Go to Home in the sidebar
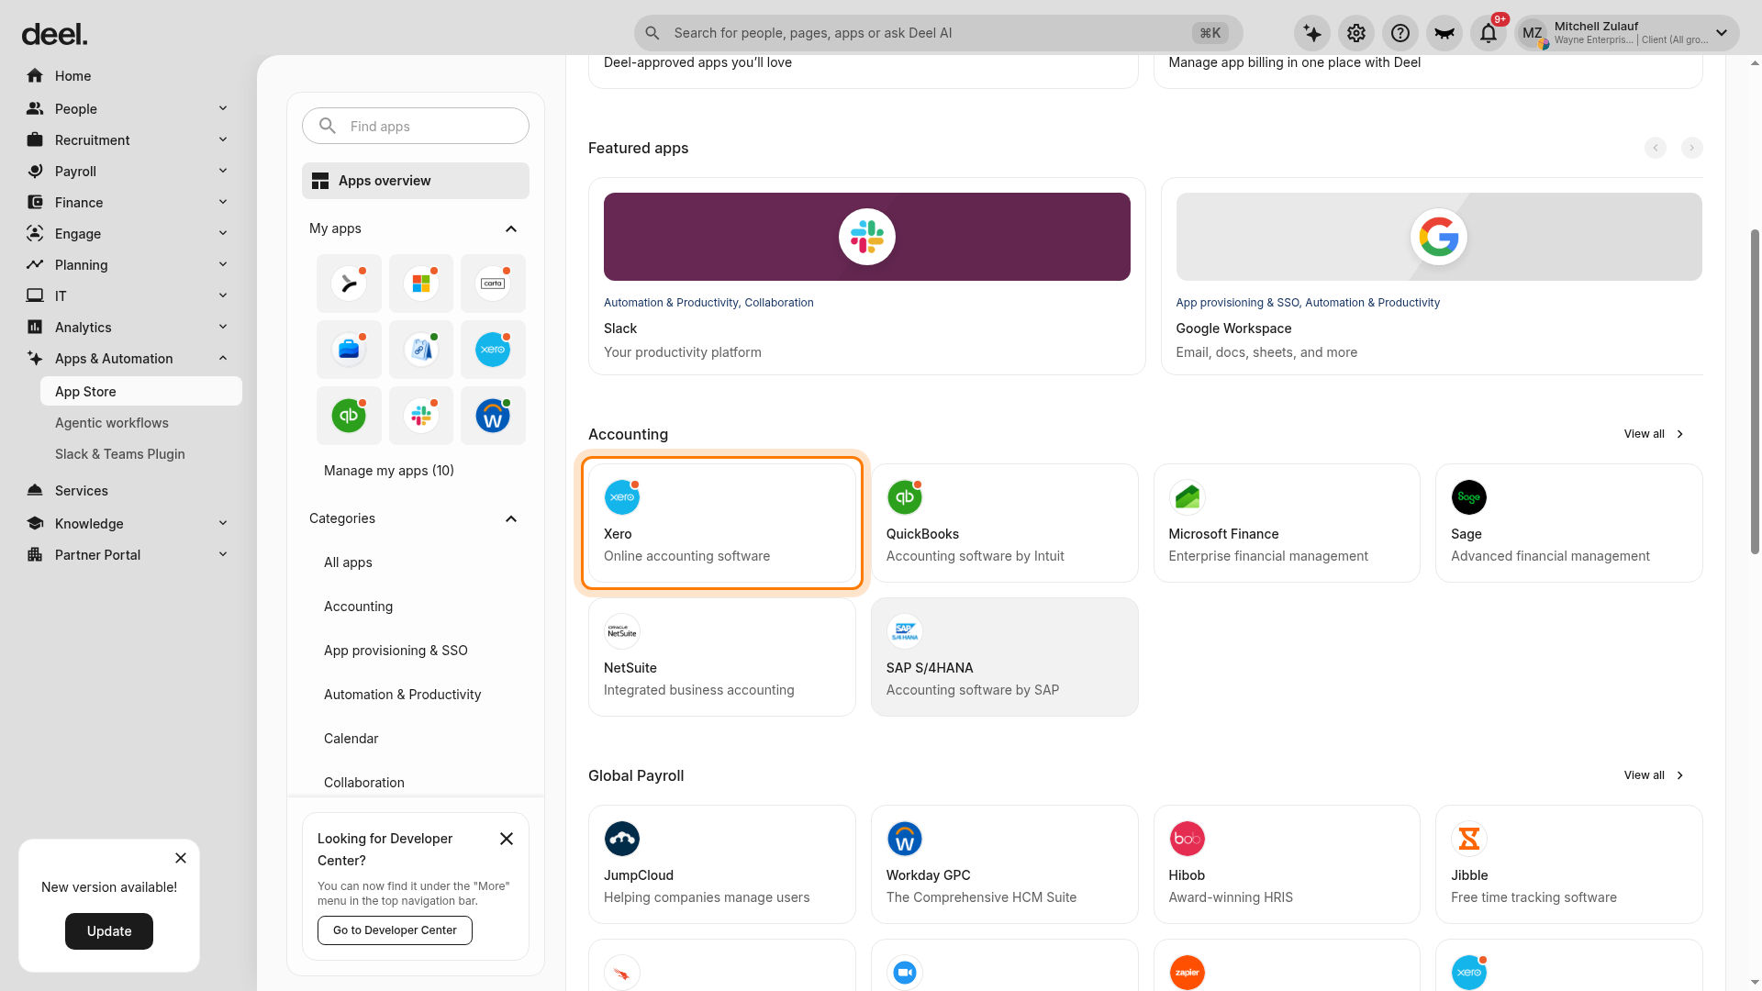 point(128,75)
